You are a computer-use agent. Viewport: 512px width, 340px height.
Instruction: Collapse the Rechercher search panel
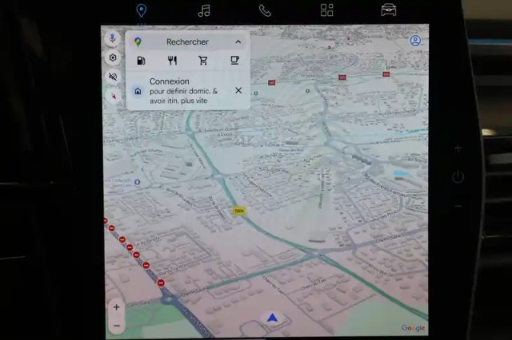click(x=238, y=42)
